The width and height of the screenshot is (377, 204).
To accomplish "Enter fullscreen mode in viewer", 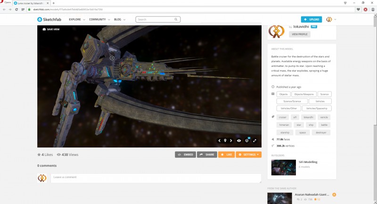I will [x=254, y=140].
